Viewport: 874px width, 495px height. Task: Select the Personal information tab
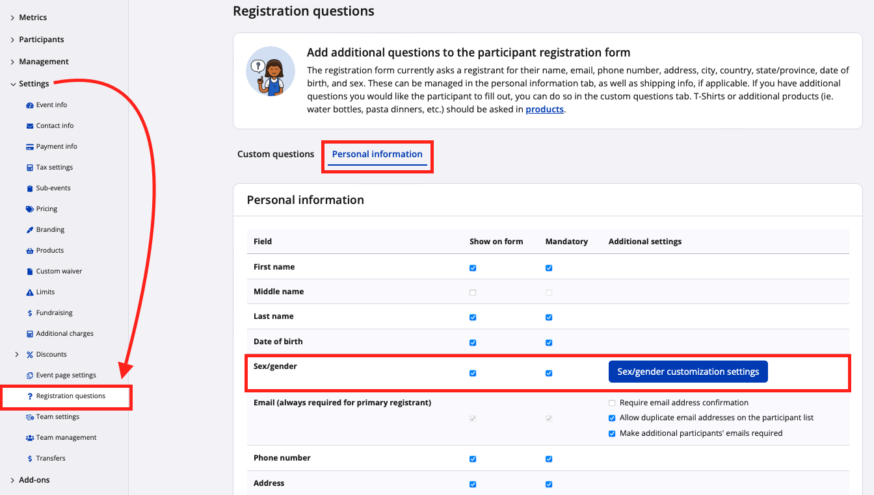(x=377, y=155)
